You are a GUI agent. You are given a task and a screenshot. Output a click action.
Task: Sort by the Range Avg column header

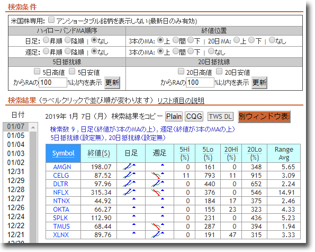coord(284,153)
